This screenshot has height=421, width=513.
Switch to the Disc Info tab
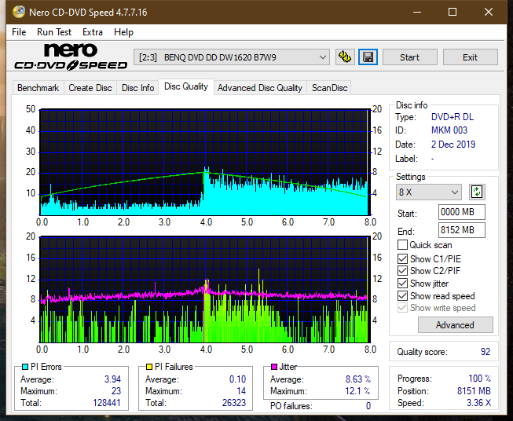point(137,88)
